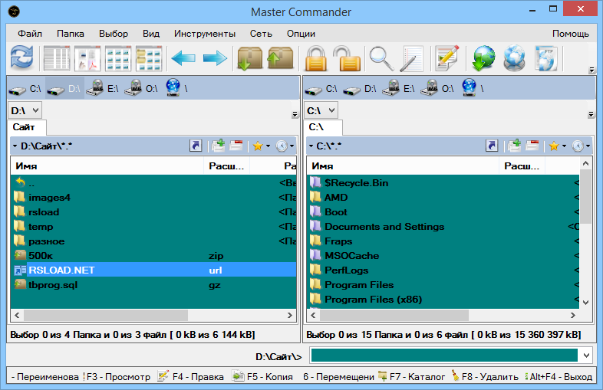603x390 pixels.
Task: Open the Выбор menu
Action: tap(114, 34)
